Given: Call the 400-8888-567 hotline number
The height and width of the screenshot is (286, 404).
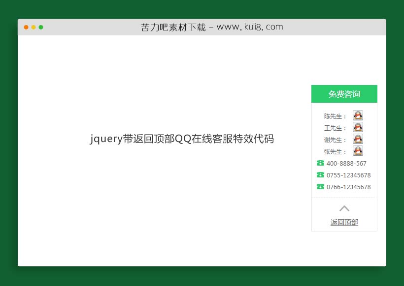Looking at the screenshot, I should tap(346, 163).
